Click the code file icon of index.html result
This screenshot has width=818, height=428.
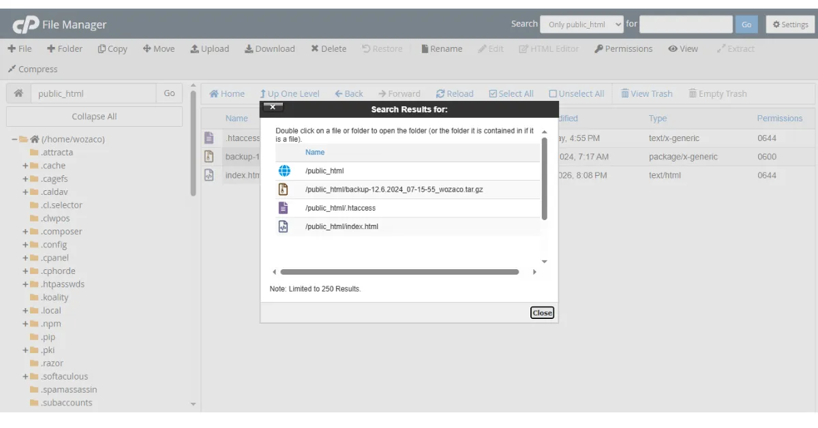point(284,226)
